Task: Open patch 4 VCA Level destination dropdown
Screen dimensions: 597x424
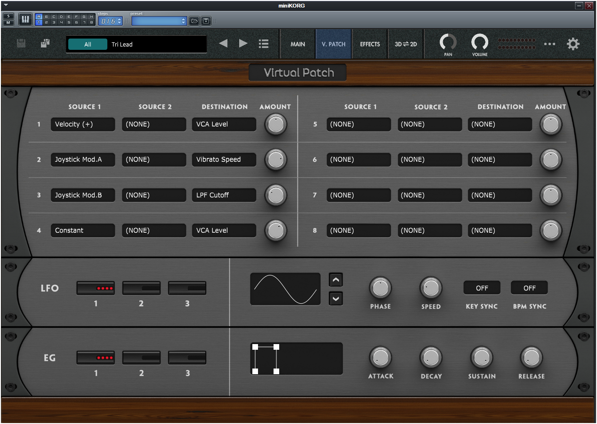Action: (x=224, y=230)
